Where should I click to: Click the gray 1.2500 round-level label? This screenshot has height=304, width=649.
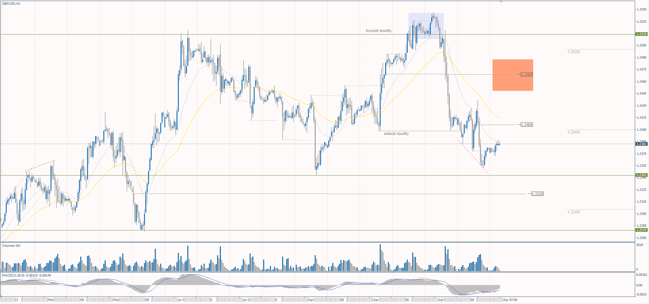pyautogui.click(x=574, y=52)
